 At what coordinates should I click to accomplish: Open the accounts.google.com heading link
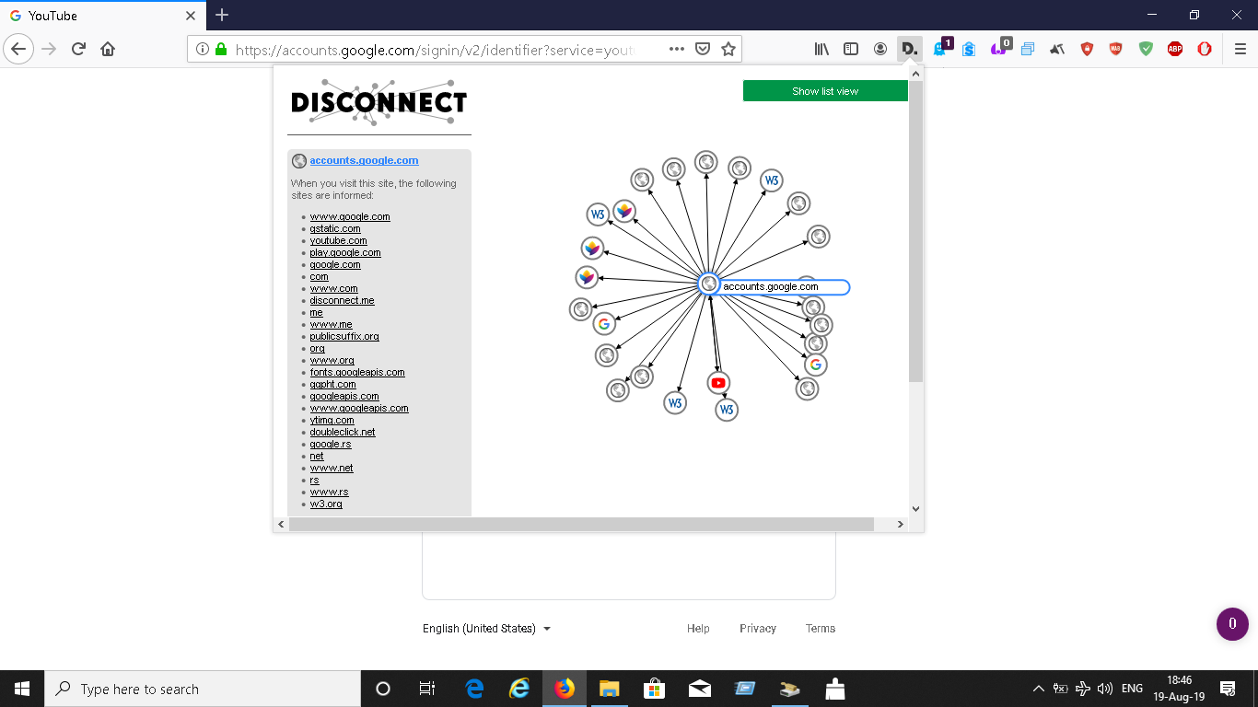coord(364,160)
